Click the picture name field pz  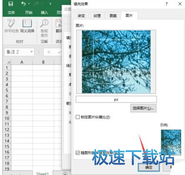click(116, 99)
